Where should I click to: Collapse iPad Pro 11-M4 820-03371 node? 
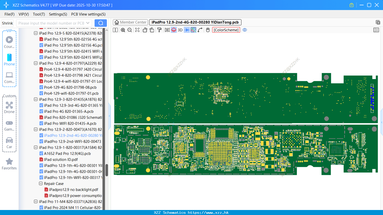pos(36,201)
